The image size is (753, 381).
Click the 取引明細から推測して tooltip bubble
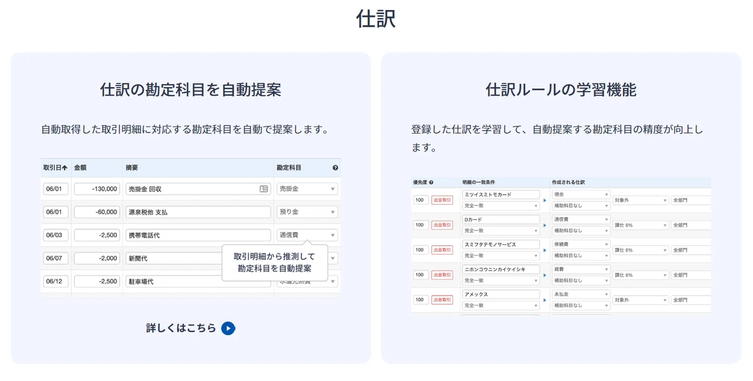(x=274, y=262)
